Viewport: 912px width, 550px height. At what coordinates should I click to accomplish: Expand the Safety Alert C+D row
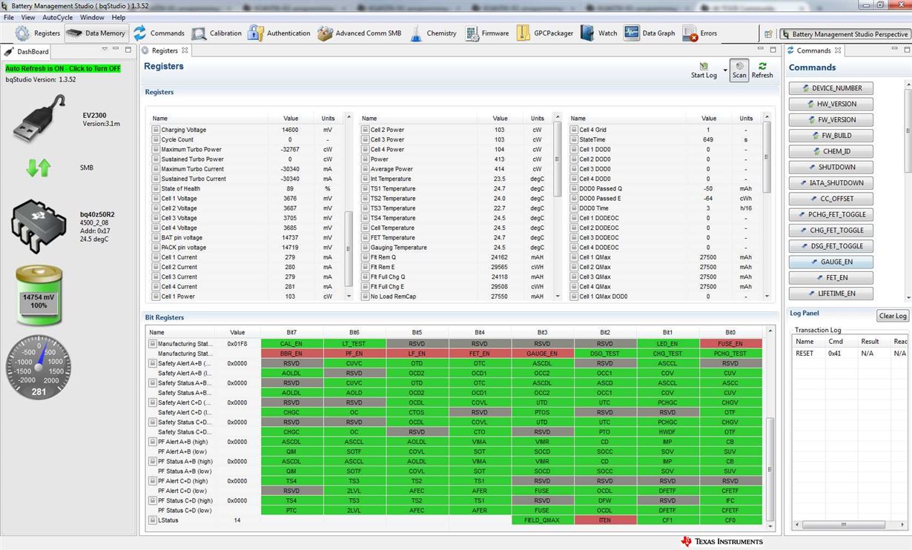click(x=153, y=402)
